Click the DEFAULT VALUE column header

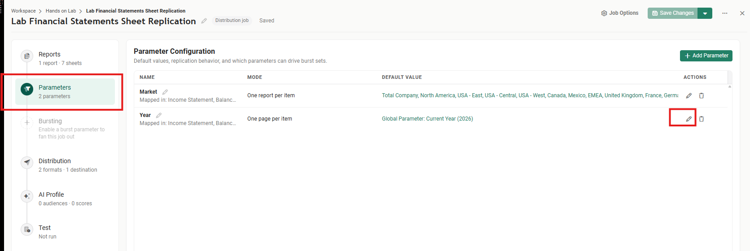pyautogui.click(x=402, y=77)
